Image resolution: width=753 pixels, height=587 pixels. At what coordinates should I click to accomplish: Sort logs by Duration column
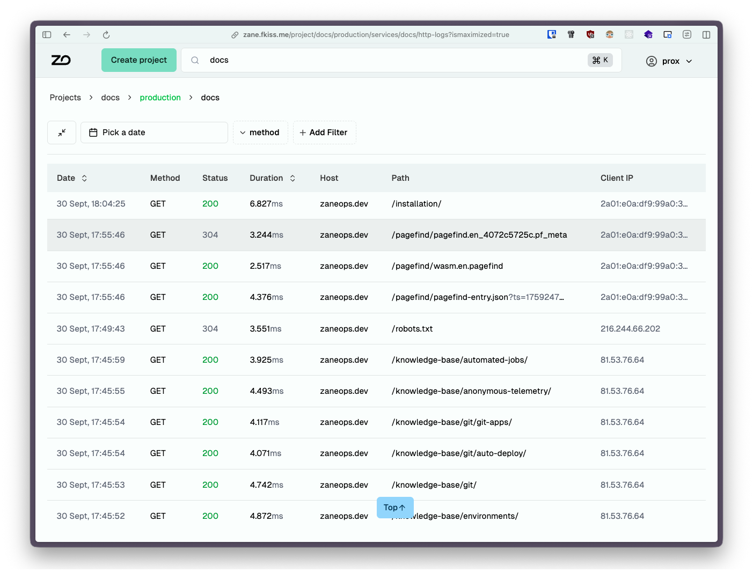(273, 178)
